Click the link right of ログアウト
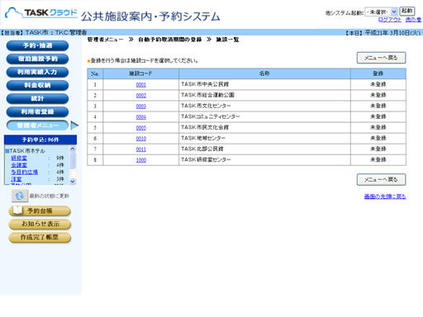423x317 pixels. pos(413,20)
